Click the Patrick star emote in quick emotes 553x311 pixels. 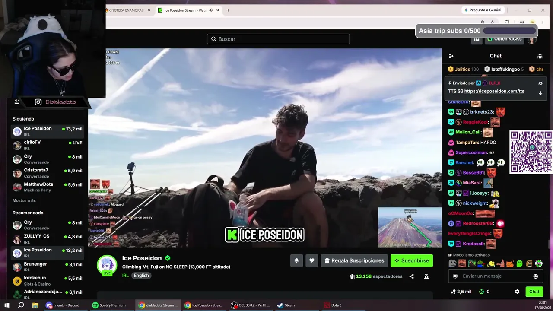pos(500,263)
